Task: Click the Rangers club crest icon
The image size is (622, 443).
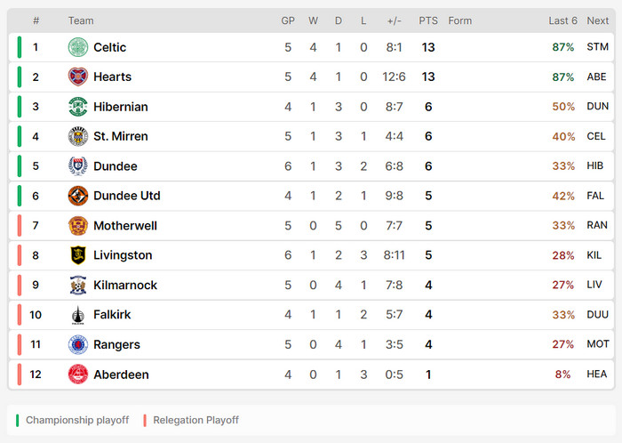Action: (x=78, y=344)
